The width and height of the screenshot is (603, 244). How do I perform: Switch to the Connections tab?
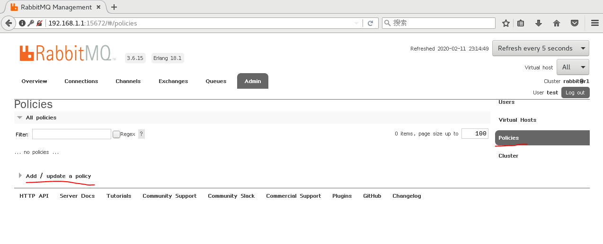(81, 81)
